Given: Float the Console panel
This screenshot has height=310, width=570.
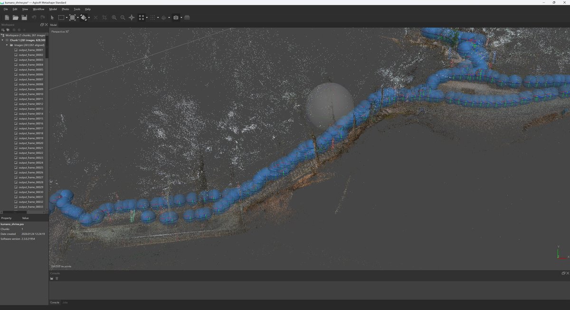Looking at the screenshot, I should coord(563,273).
